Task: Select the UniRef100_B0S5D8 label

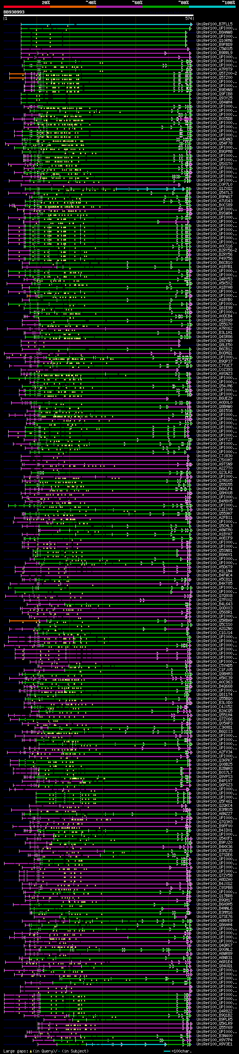Action: tap(214, 119)
